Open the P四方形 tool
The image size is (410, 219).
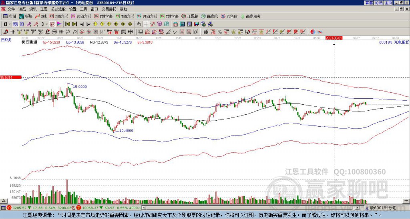59,16
